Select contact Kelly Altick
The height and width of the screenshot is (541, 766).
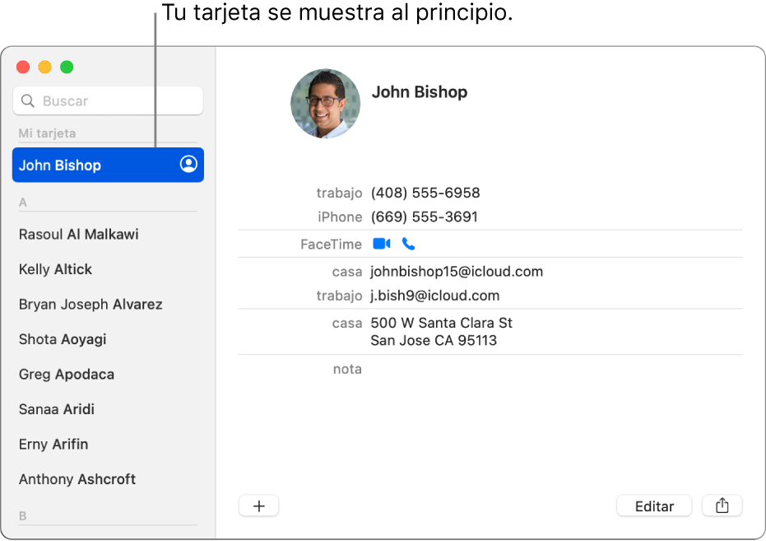pos(55,269)
